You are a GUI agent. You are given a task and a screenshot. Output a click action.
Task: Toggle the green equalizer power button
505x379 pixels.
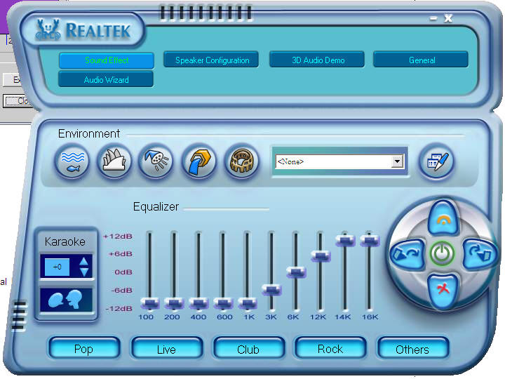[x=443, y=254]
